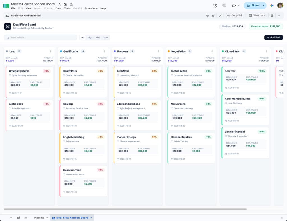The height and width of the screenshot is (221, 287).
Task: Click the Deal Flow Kanban Board canvas icon
Action: [x=7, y=16]
